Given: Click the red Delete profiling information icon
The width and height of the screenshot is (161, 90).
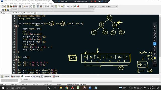Looking at the screenshot, I should pos(78,6).
